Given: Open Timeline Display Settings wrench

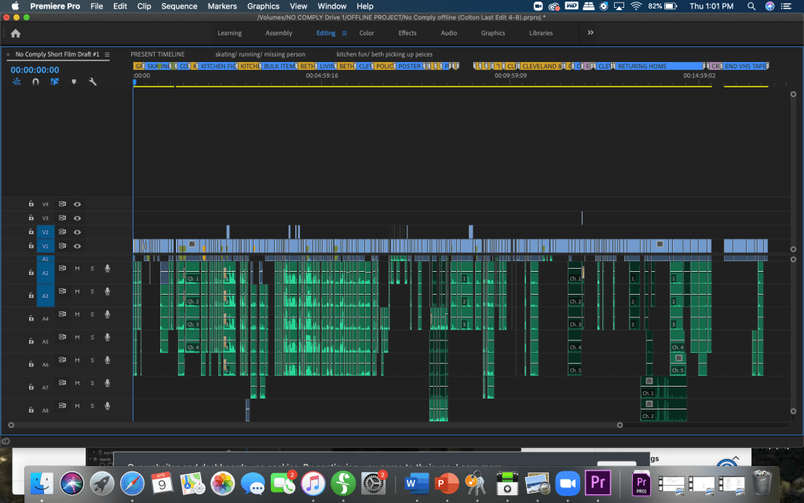Looking at the screenshot, I should pos(93,82).
